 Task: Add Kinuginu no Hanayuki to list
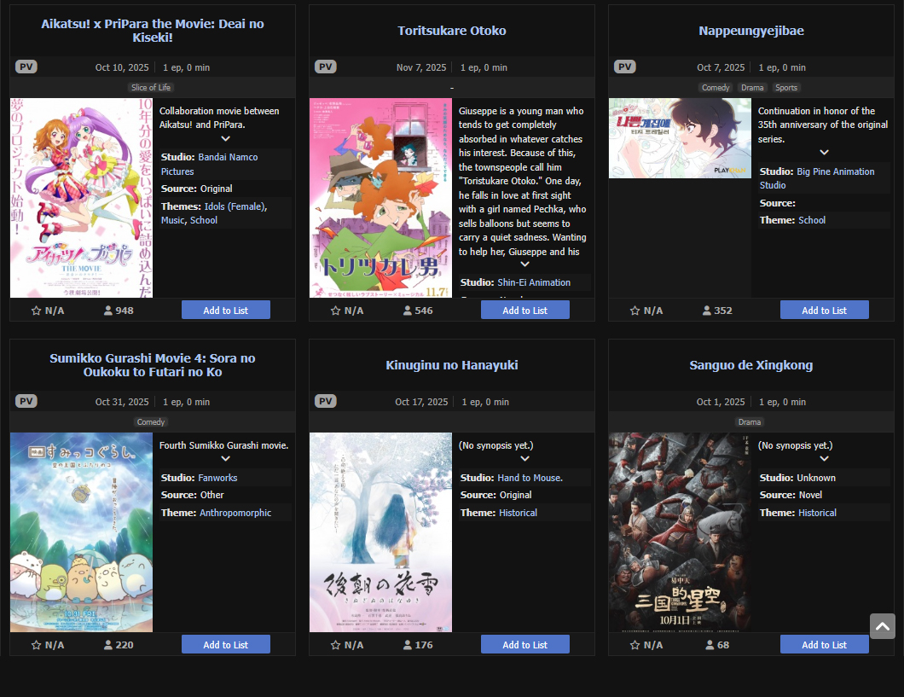point(524,645)
